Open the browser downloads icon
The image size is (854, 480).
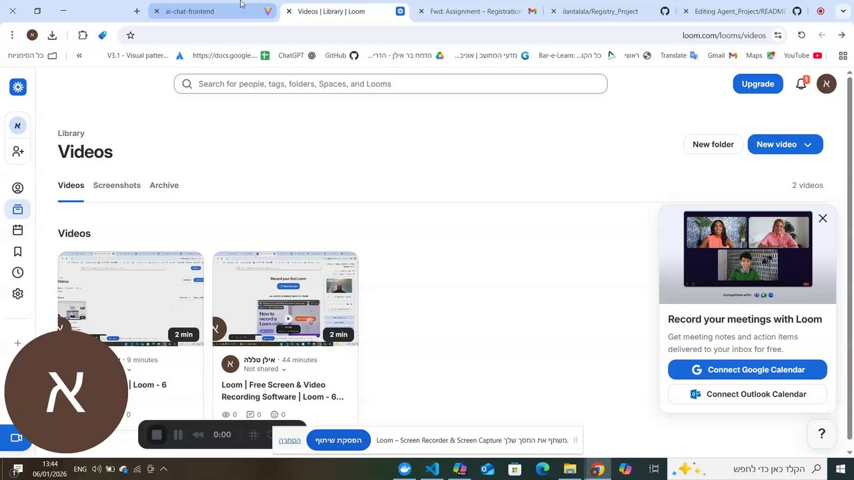point(53,35)
